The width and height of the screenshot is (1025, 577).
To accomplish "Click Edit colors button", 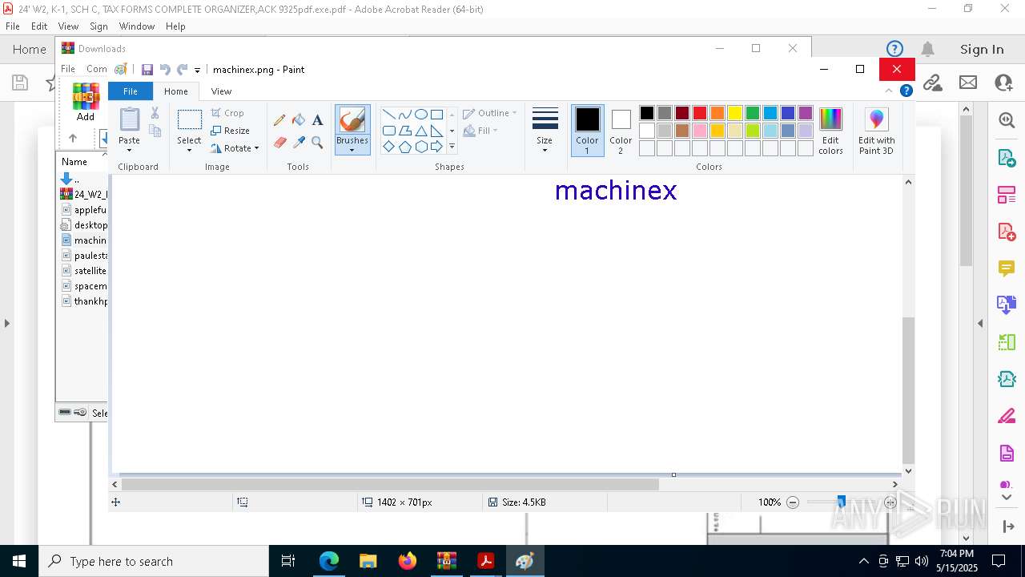I will click(830, 131).
